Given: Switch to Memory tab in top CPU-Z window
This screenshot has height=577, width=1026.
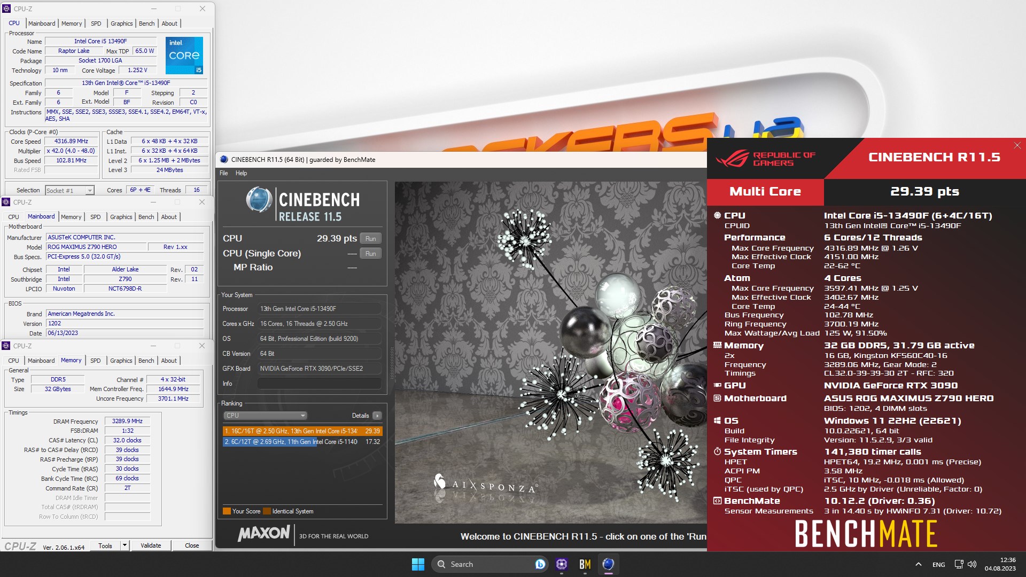Looking at the screenshot, I should click(72, 24).
